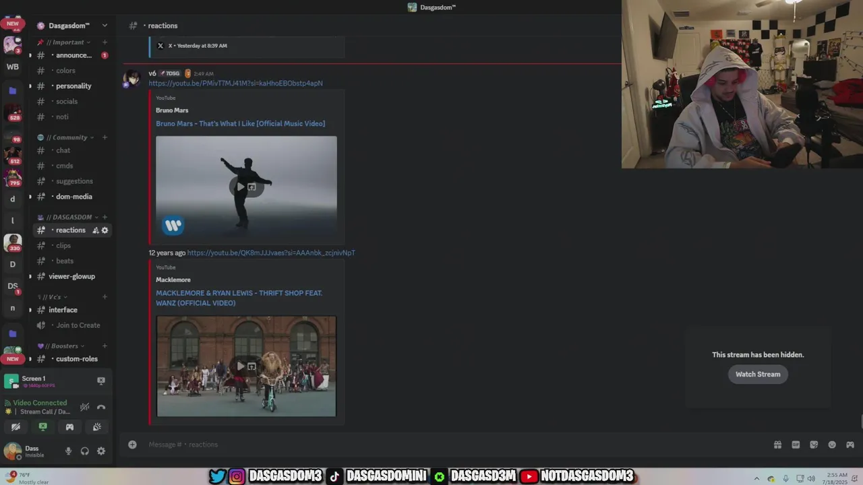Open Bruno Mars That's What I Like title link
Viewport: 863px width, 485px height.
(240, 124)
